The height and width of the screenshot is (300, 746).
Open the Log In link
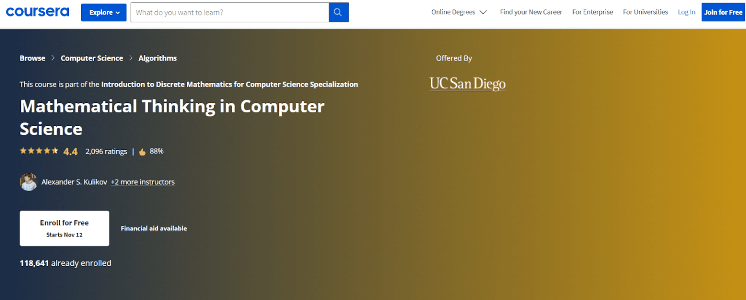point(686,12)
